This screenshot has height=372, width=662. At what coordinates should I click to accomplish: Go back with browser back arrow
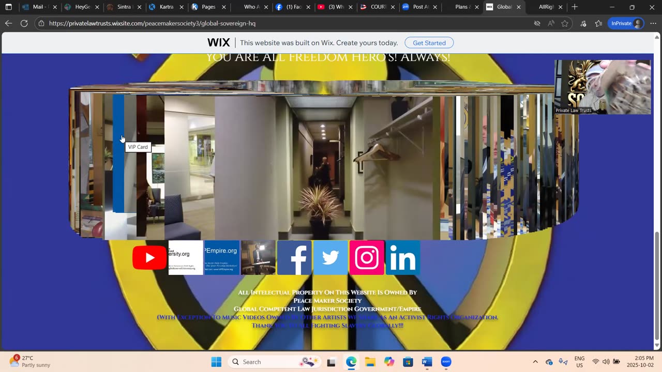point(8,23)
